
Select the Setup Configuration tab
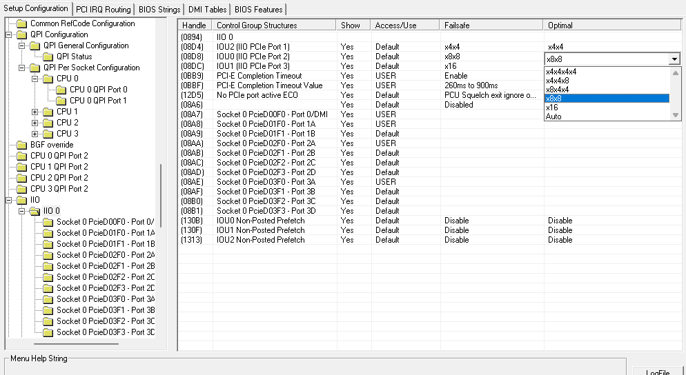click(x=35, y=8)
